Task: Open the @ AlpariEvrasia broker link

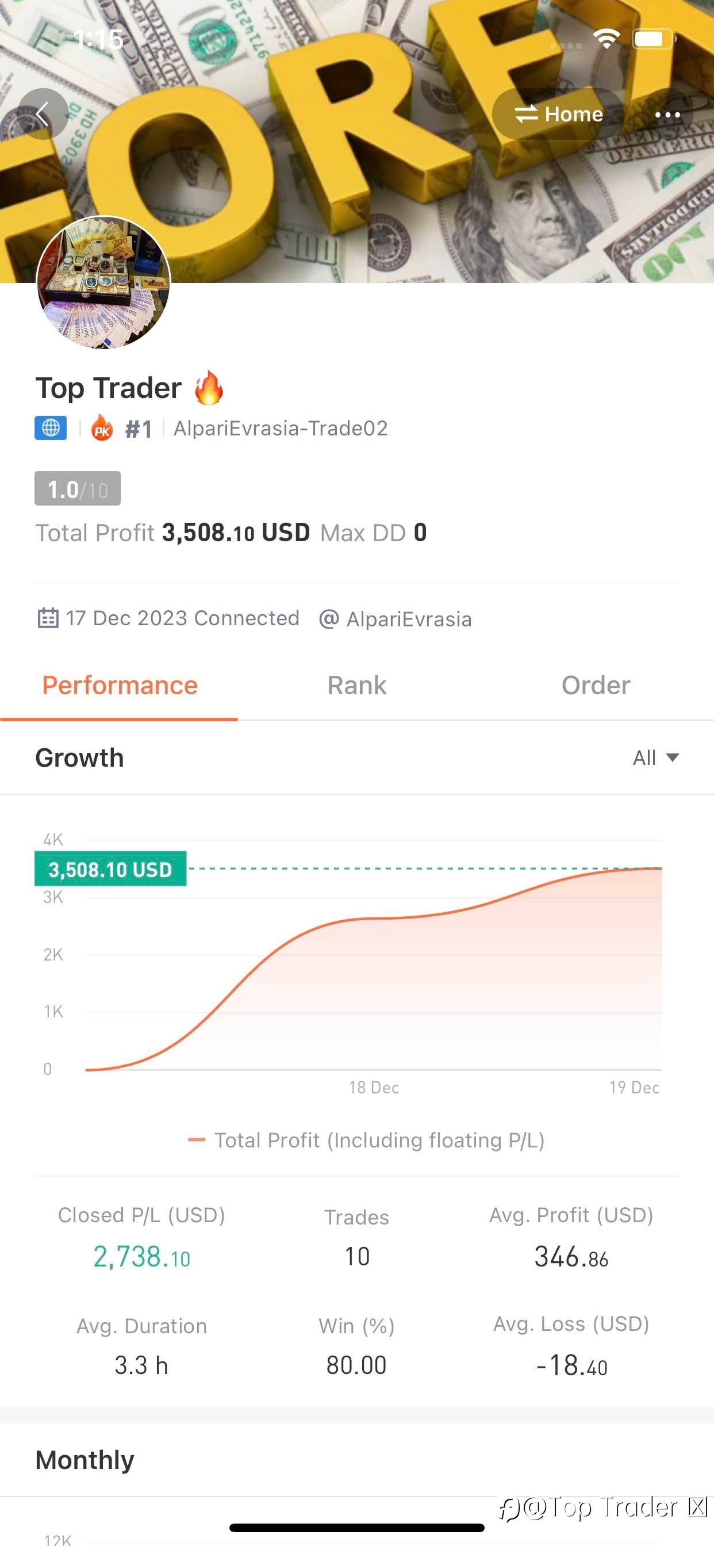Action: click(x=396, y=619)
